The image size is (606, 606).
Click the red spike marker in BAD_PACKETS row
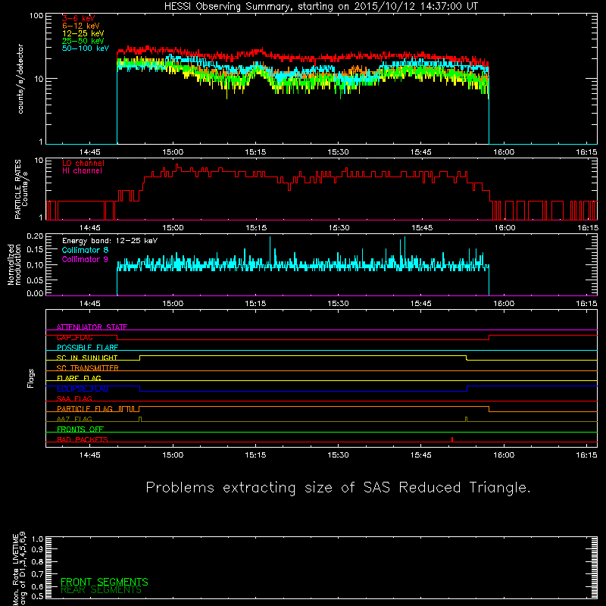click(x=452, y=439)
